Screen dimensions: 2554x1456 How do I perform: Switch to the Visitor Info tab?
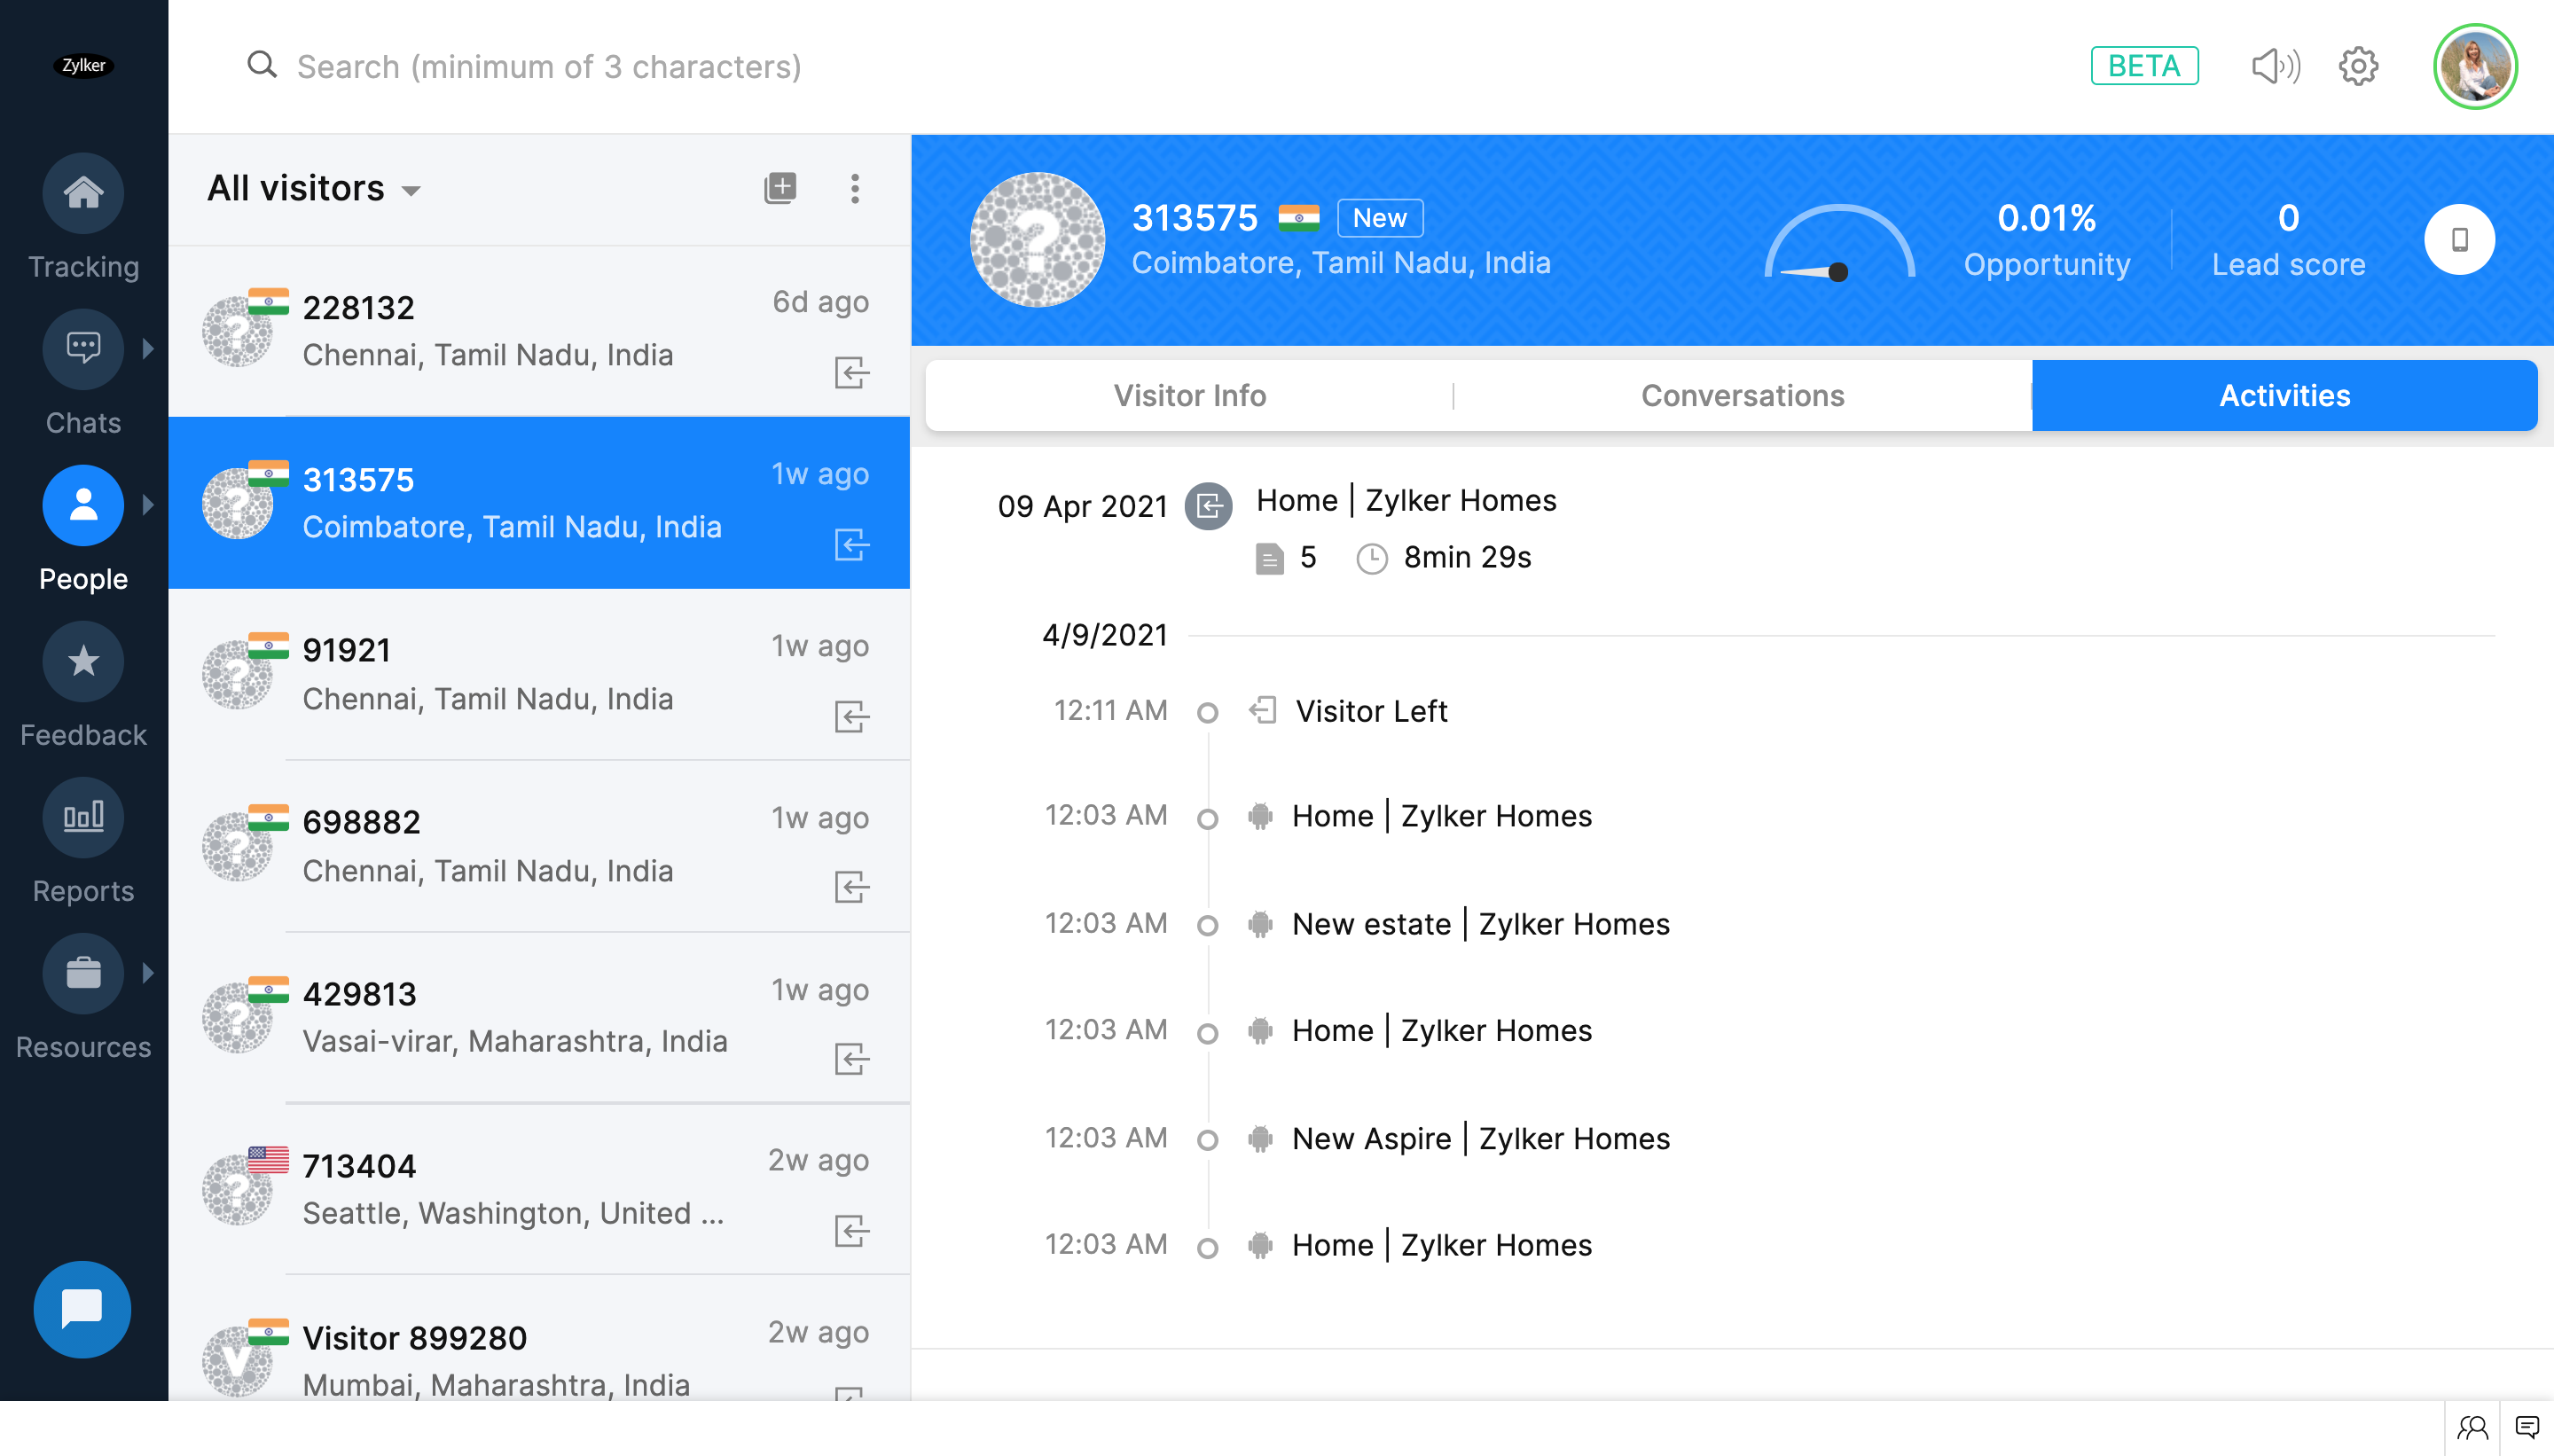tap(1189, 395)
